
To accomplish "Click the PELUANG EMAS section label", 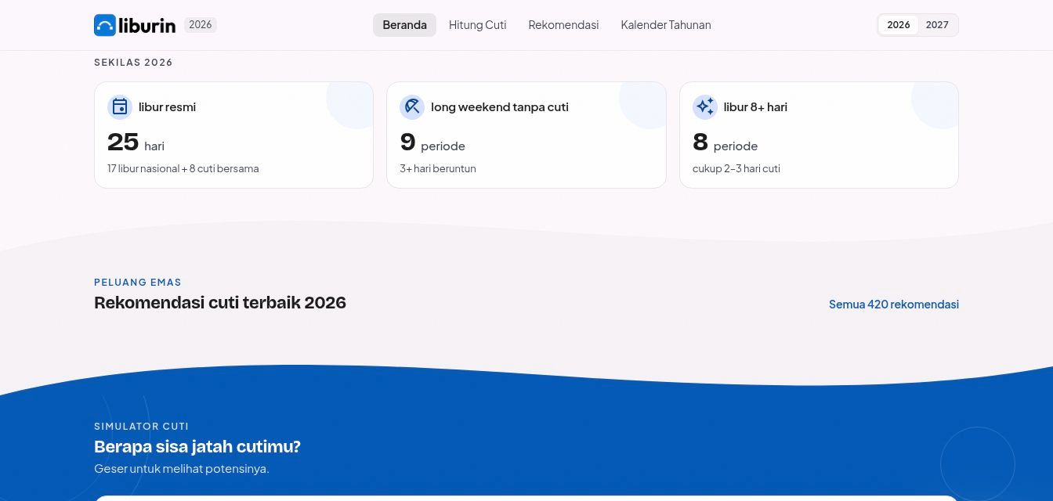I will (138, 283).
